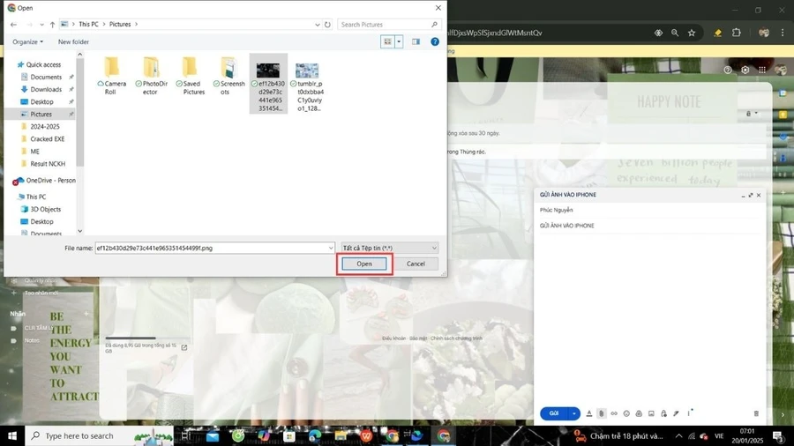
Task: Open the formatting options icon in compose
Action: coord(589,413)
